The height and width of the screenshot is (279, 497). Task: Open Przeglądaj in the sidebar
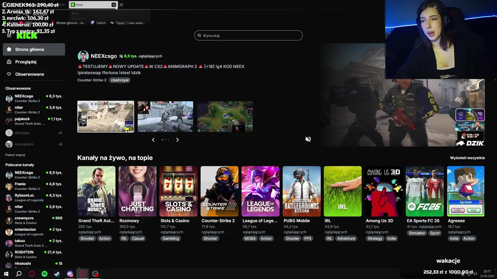point(34,62)
